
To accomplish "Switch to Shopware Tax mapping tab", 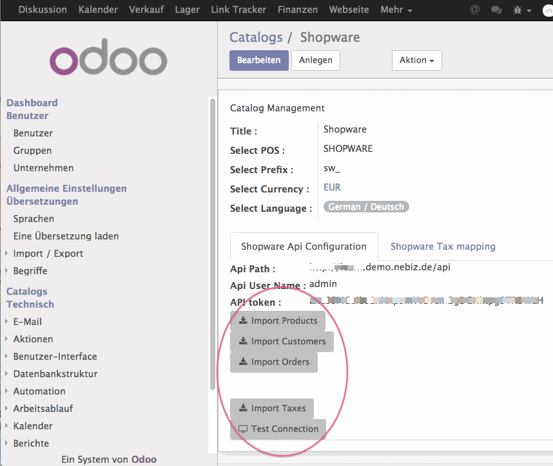I will point(443,247).
